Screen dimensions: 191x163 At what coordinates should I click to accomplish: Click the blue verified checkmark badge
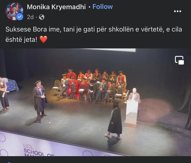(20, 17)
